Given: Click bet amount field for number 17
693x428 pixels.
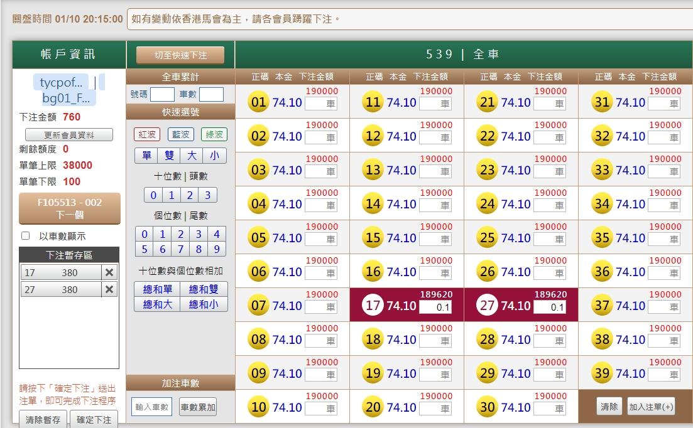Looking at the screenshot, I should click(435, 307).
